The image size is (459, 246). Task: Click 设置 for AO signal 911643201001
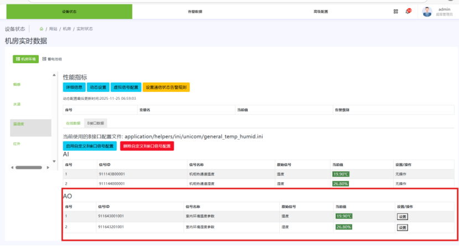402,227
